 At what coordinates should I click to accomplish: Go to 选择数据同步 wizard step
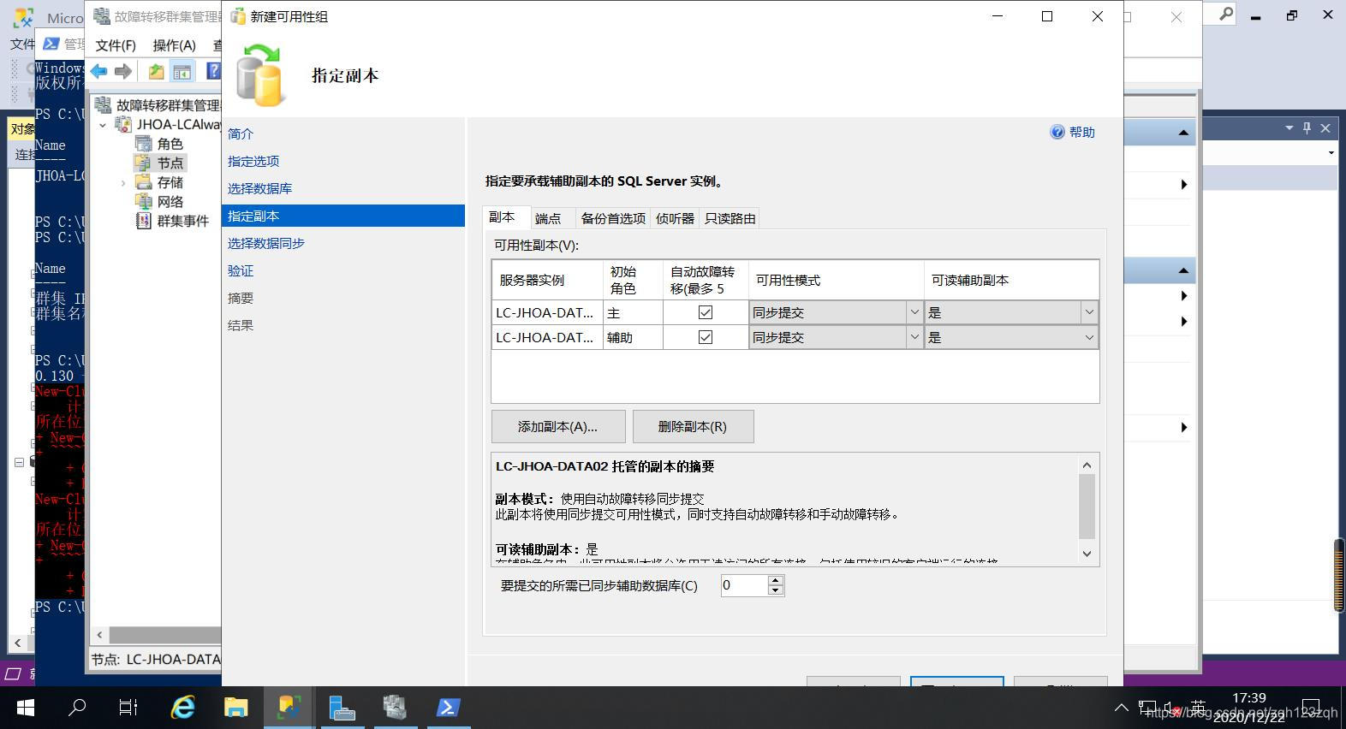[266, 243]
